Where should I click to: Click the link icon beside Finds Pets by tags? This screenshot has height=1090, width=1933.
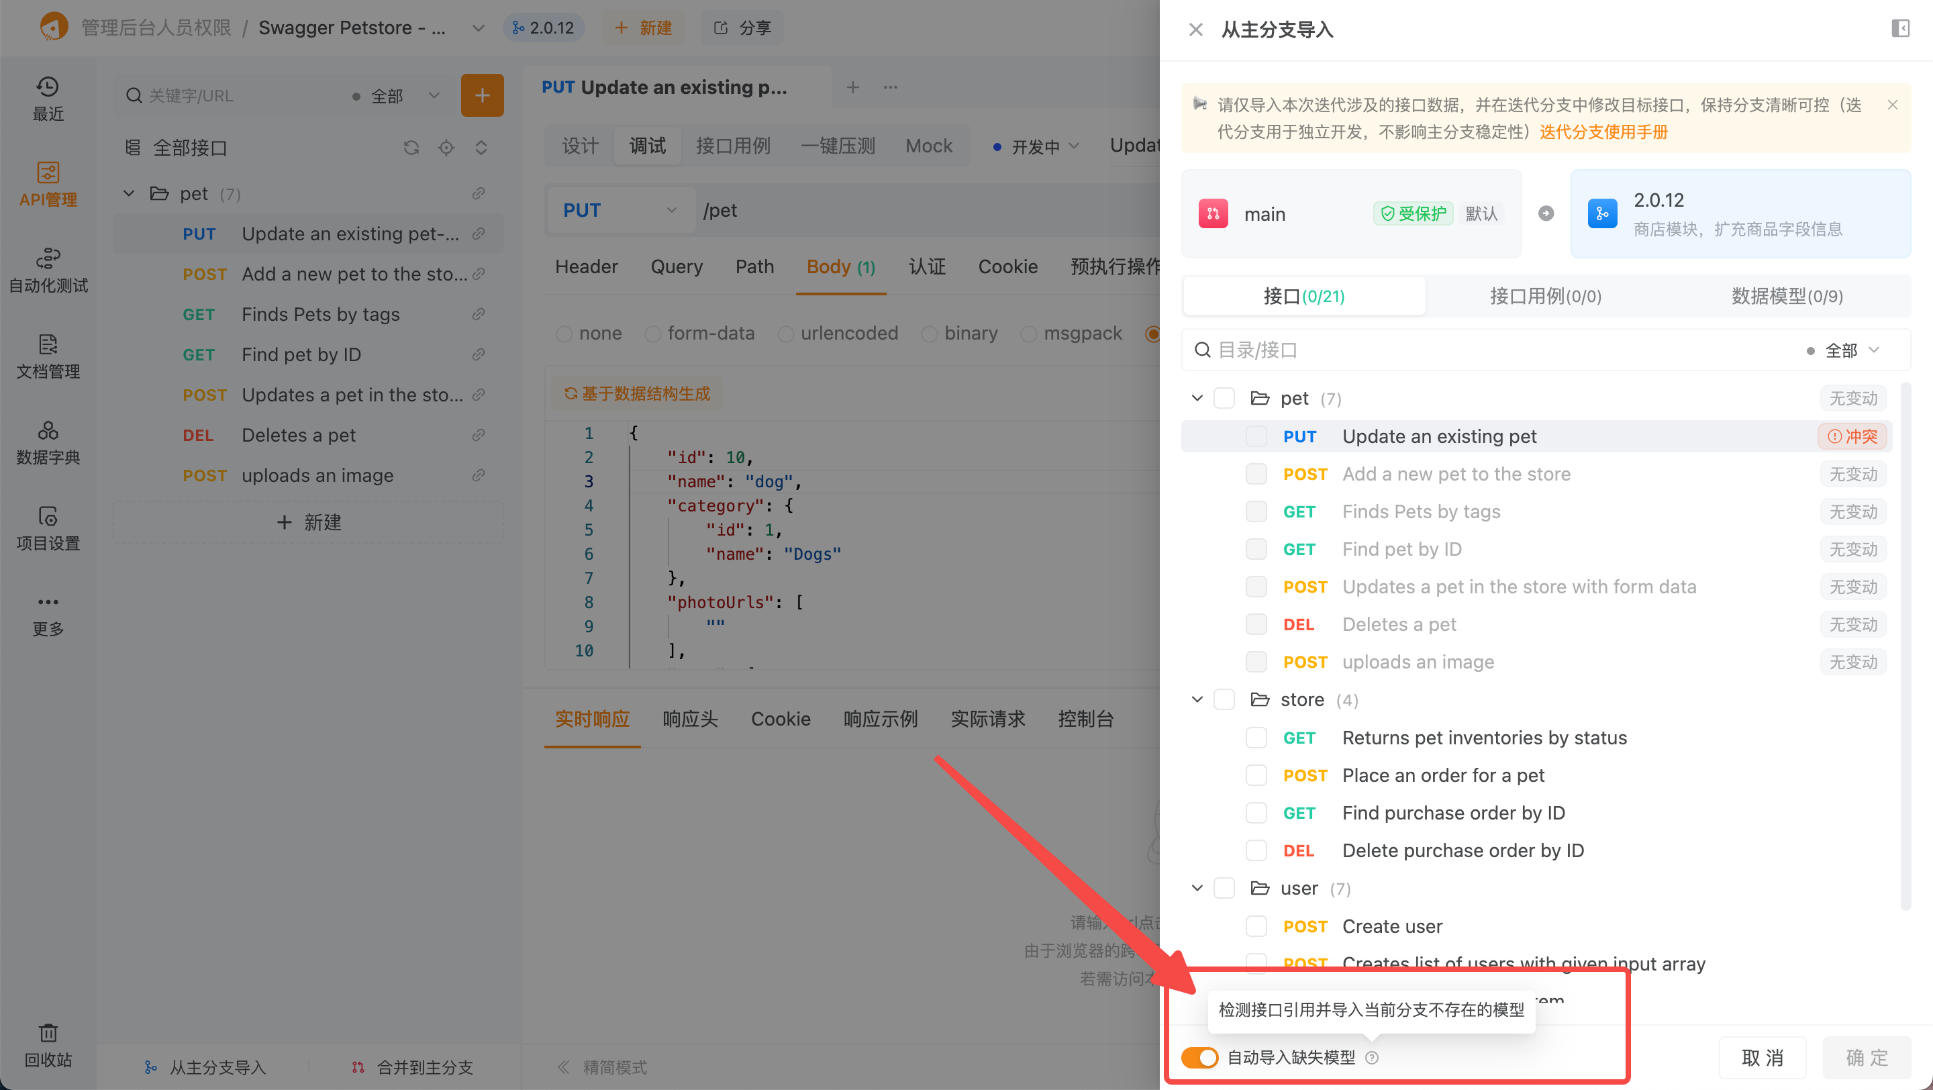click(478, 314)
